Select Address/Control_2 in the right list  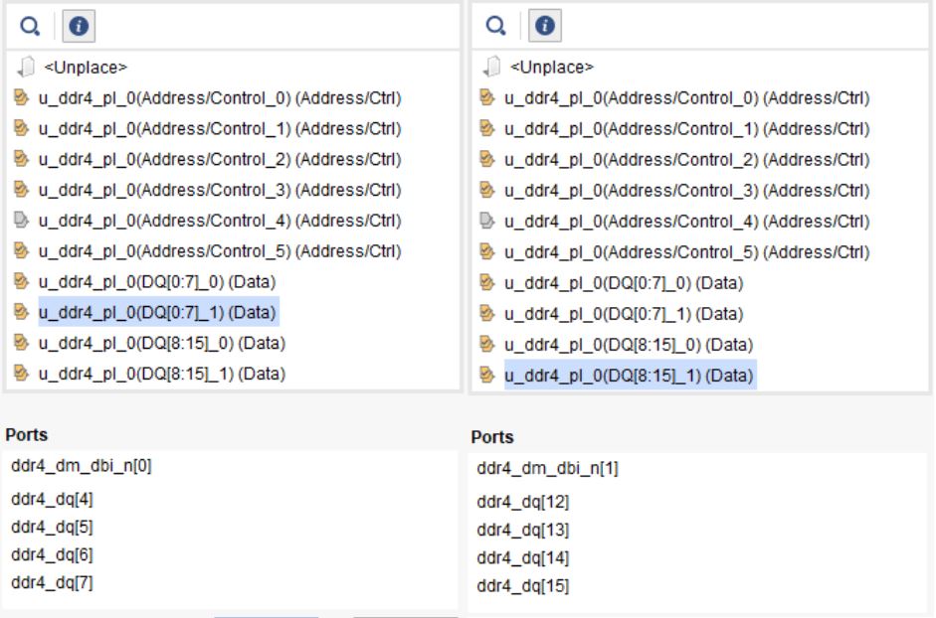(686, 159)
